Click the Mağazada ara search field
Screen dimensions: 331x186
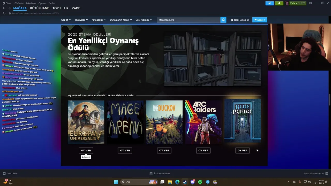(189, 20)
